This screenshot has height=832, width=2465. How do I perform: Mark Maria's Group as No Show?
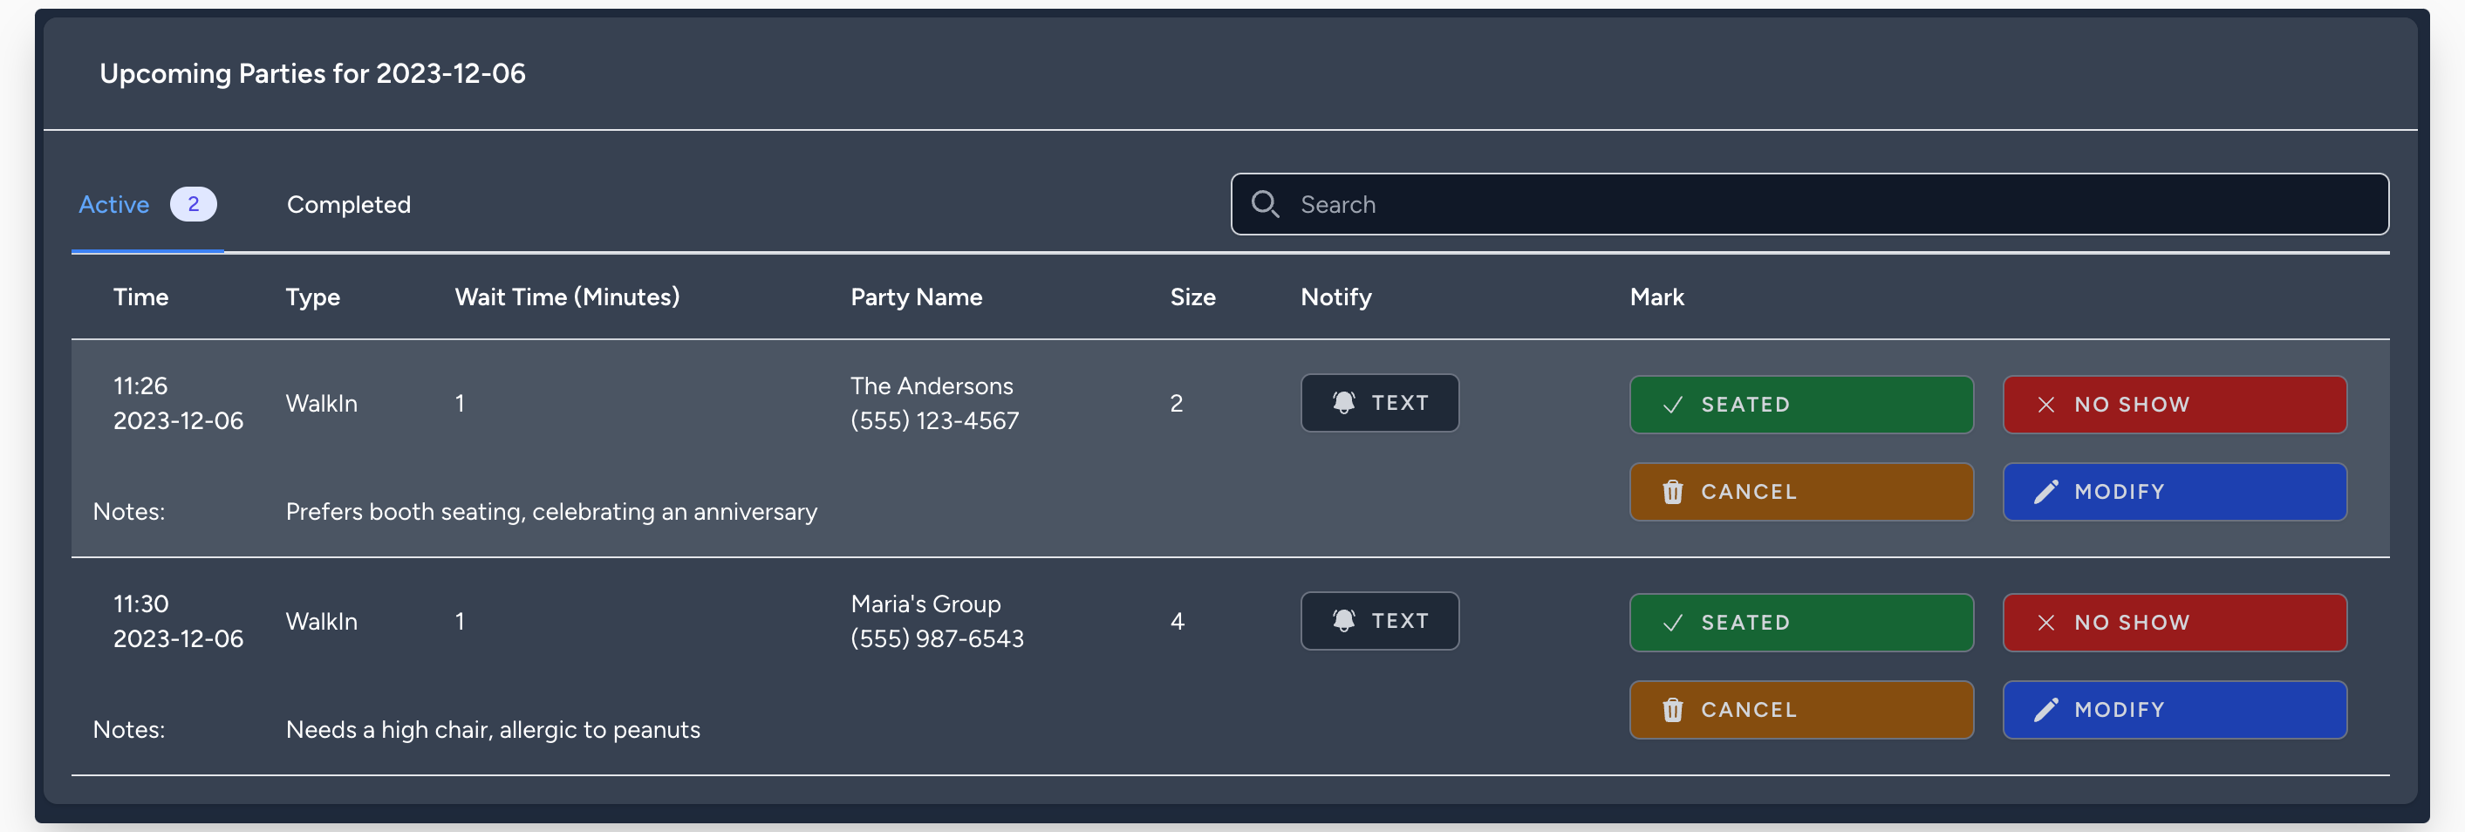[x=2174, y=623]
